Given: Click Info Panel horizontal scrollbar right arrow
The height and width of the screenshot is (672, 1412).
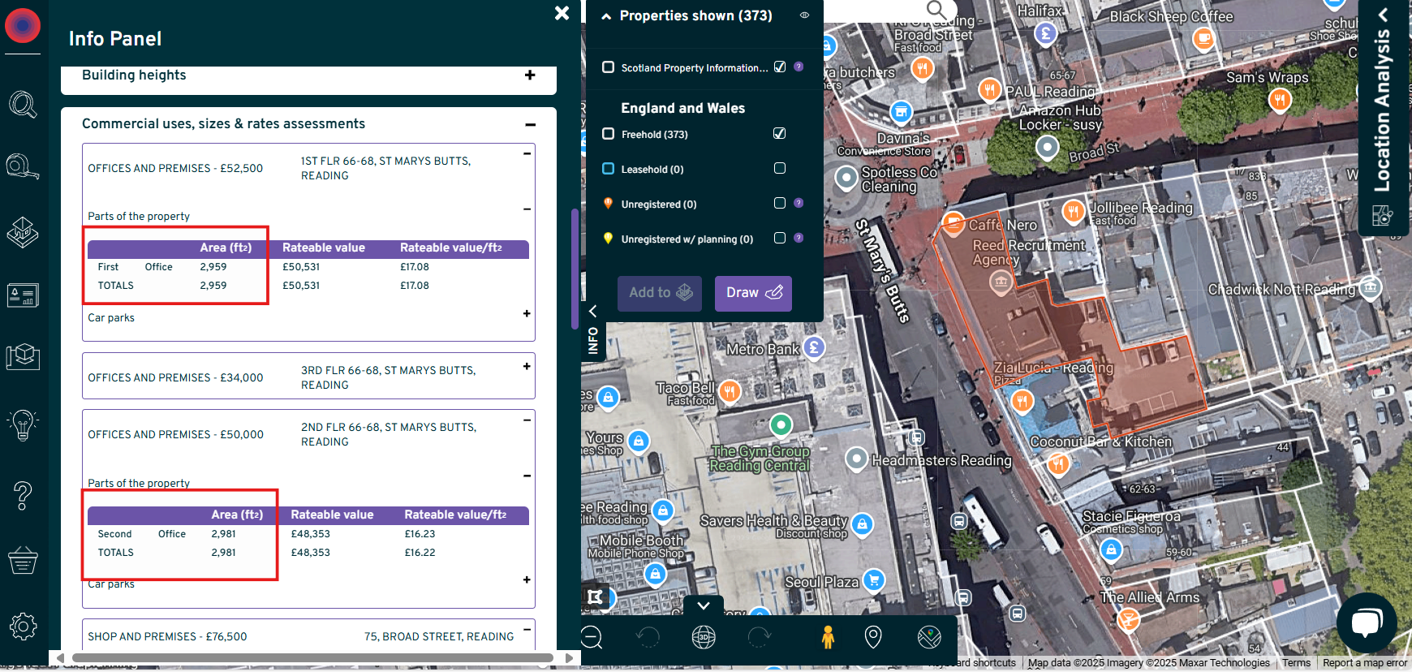Looking at the screenshot, I should click(569, 658).
